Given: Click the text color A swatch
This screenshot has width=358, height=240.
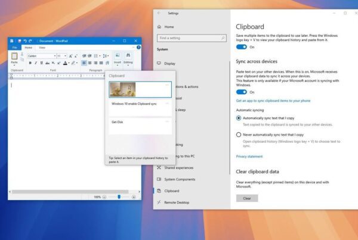Looking at the screenshot, I should pos(65,63).
